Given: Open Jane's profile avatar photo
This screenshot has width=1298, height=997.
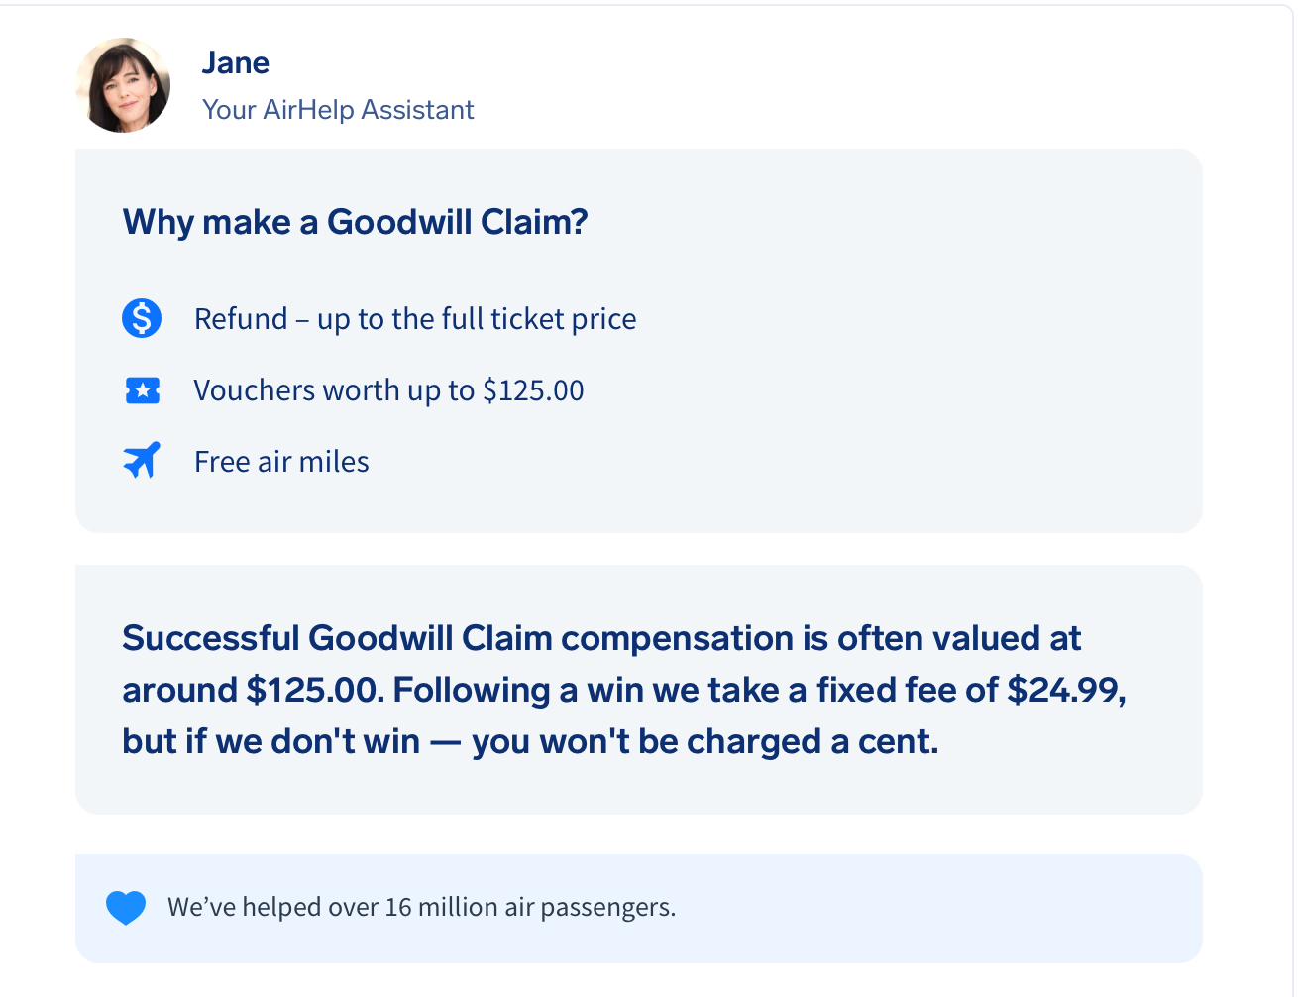Looking at the screenshot, I should click(123, 85).
